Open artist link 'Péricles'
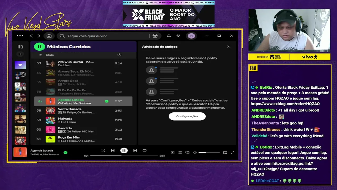Screen dimensions: 337x190 click(x=64, y=65)
